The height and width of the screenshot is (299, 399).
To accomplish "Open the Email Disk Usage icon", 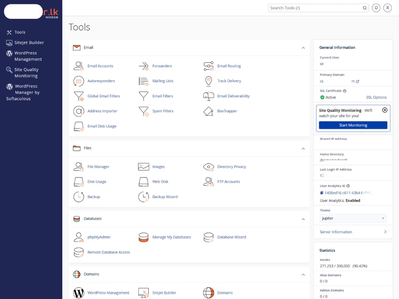I will pyautogui.click(x=78, y=126).
